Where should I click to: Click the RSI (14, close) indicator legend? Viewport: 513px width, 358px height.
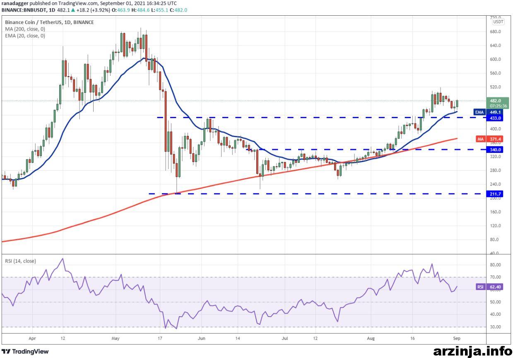click(21, 261)
